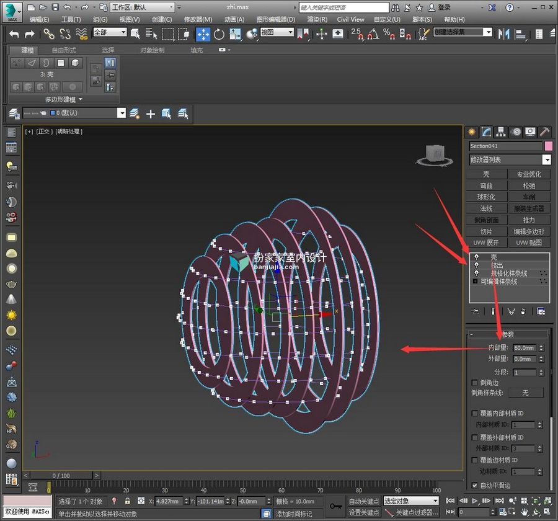Open the Utilities hammer panel tab
This screenshot has width=558, height=521.
(544, 132)
